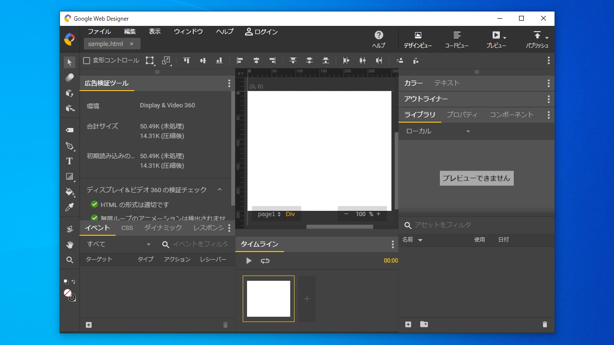Distribute top edges evenly

(x=293, y=60)
